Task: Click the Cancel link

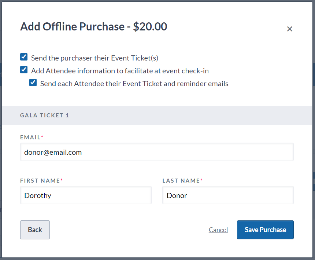Action: (x=218, y=230)
